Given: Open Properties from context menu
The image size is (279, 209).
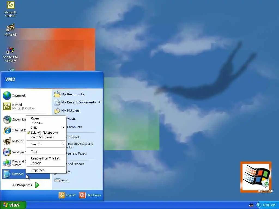Looking at the screenshot, I should [x=46, y=170].
